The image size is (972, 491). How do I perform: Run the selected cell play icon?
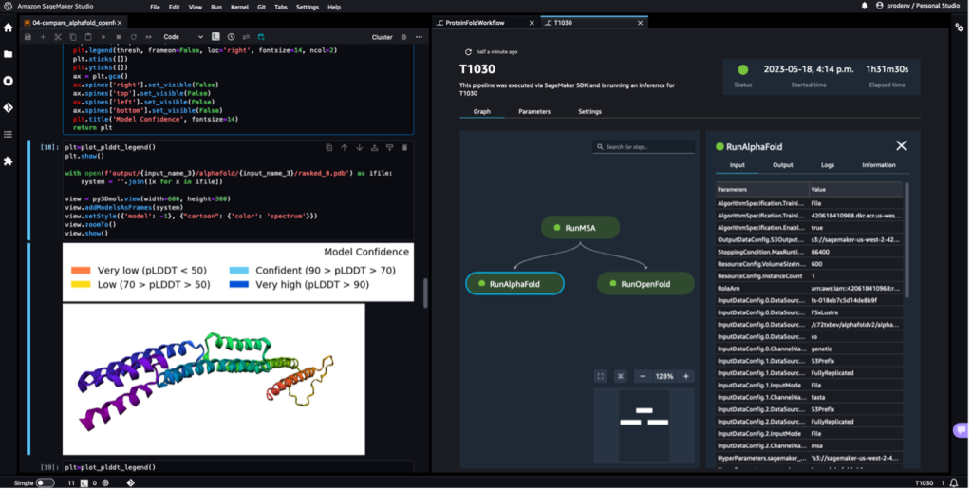(103, 37)
